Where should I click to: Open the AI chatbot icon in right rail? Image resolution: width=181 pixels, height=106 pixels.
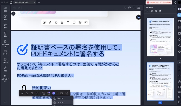179,9
